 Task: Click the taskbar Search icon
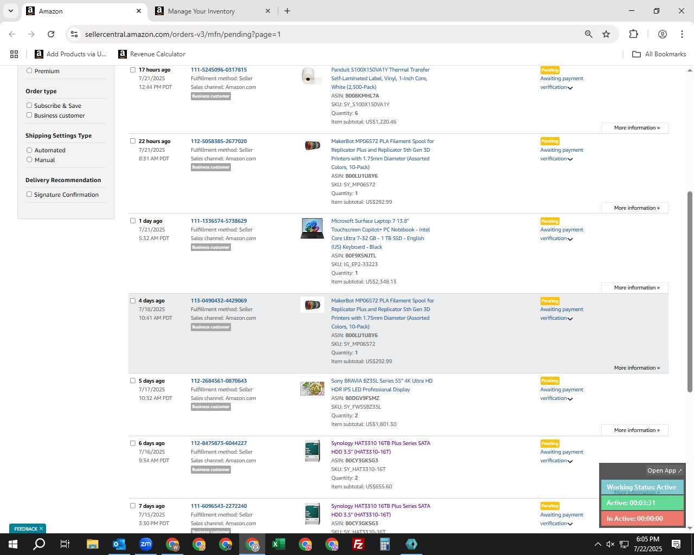[x=39, y=544]
